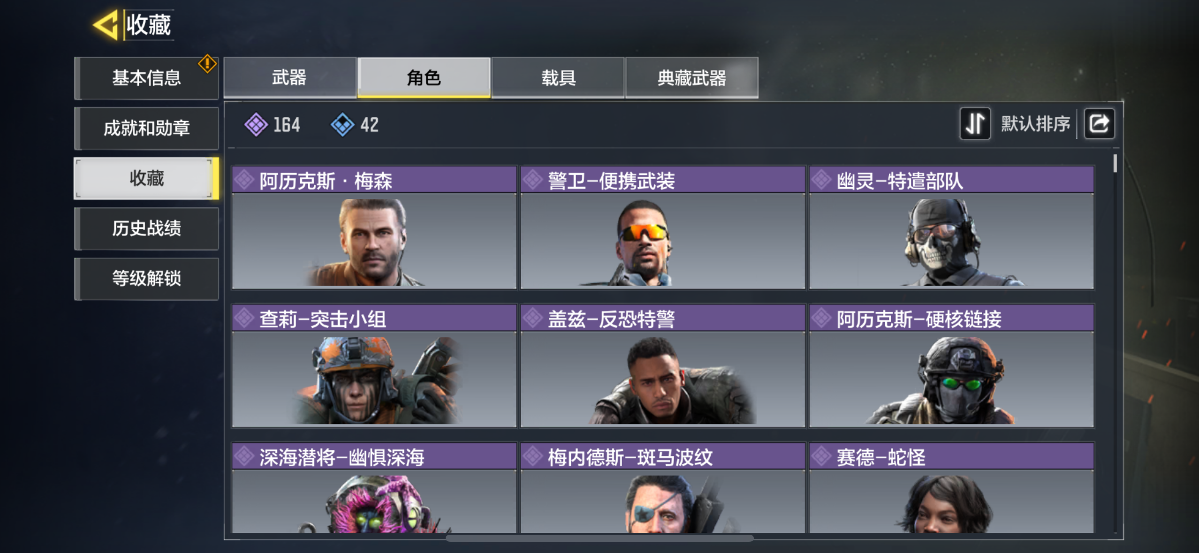Select the 角色 tab
This screenshot has width=1199, height=553.
pos(424,77)
